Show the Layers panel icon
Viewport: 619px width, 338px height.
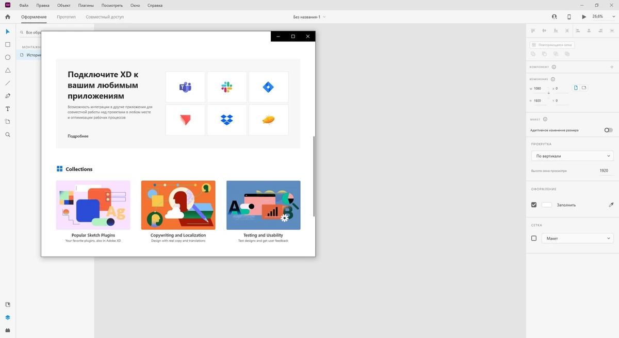click(x=8, y=317)
